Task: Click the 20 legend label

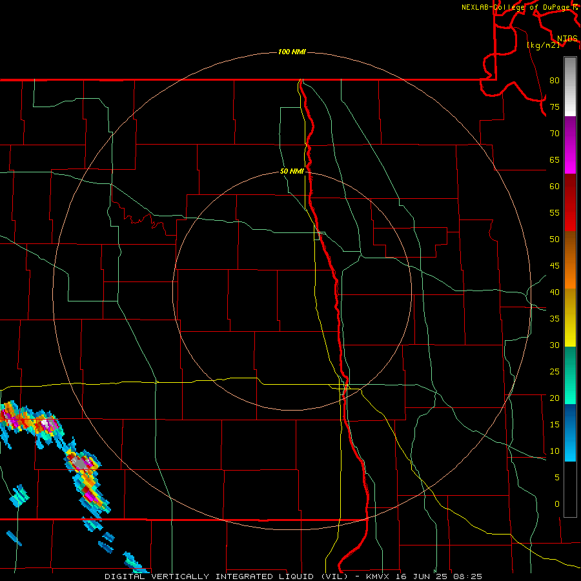Action: click(x=555, y=398)
